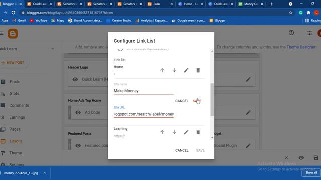
Task: Select the Sort Reverse Alphabetically radio
Action: 120,49
